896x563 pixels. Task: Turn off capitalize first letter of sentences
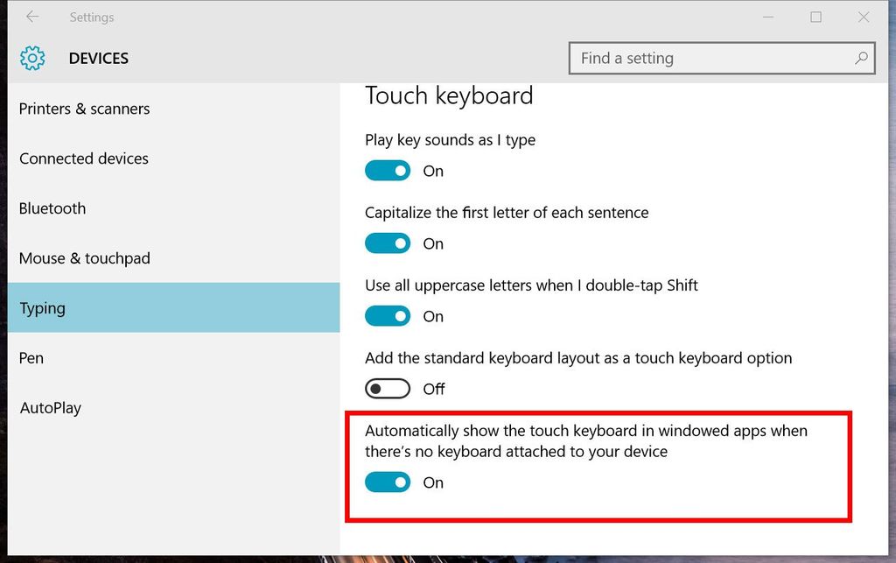pyautogui.click(x=388, y=243)
